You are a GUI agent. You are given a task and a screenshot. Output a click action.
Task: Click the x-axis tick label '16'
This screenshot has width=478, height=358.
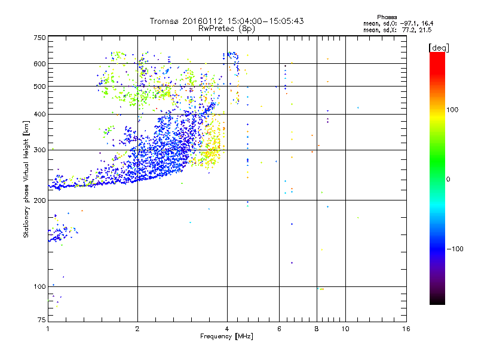click(406, 329)
